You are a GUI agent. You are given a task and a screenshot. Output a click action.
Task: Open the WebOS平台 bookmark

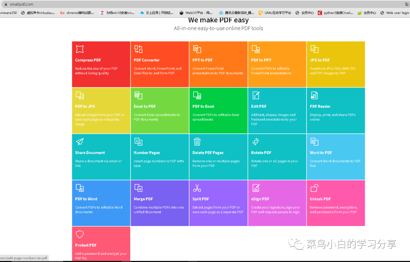[196, 13]
